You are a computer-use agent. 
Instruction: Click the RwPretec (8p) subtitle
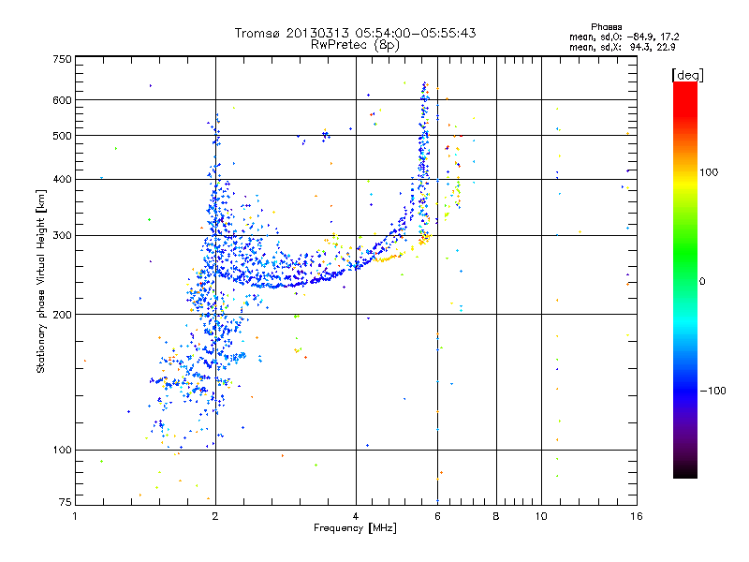pos(355,45)
